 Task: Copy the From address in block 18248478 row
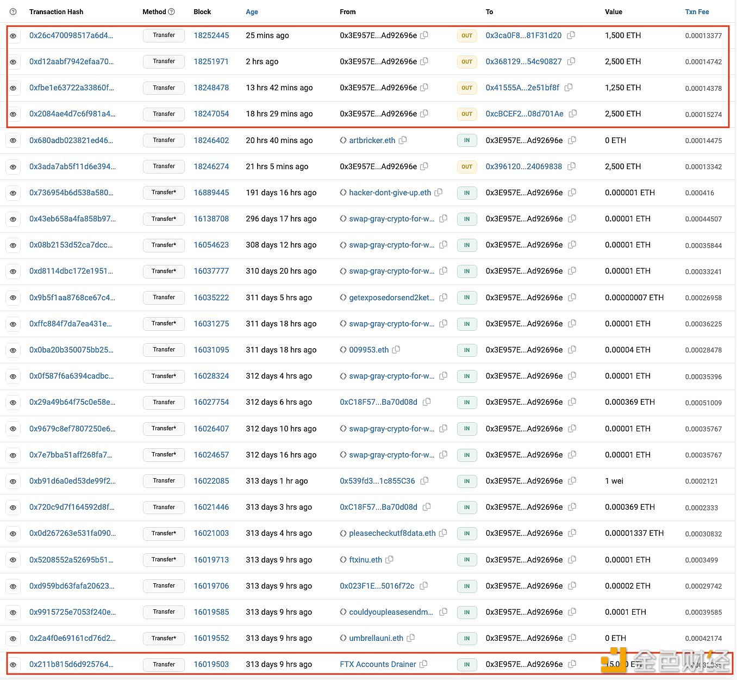point(424,87)
